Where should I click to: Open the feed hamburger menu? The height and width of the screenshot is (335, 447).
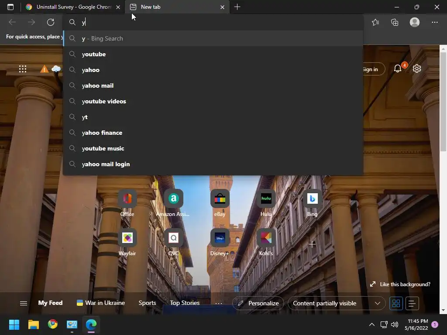[24, 304]
